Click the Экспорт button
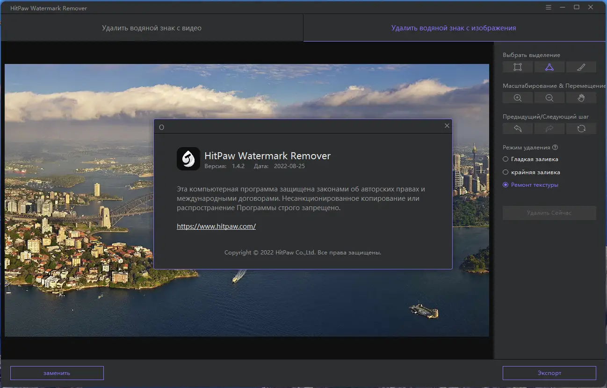The height and width of the screenshot is (388, 607). 549,373
